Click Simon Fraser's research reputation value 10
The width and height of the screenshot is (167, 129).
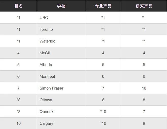click(x=144, y=88)
